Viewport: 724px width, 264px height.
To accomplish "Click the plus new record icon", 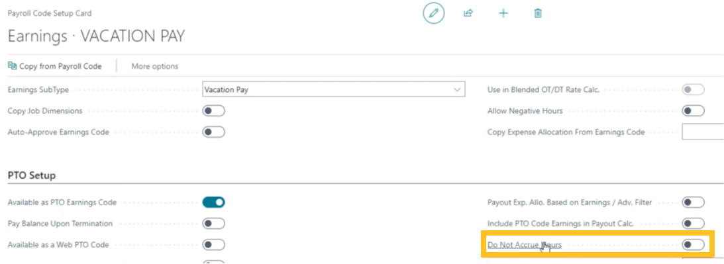I will [503, 13].
